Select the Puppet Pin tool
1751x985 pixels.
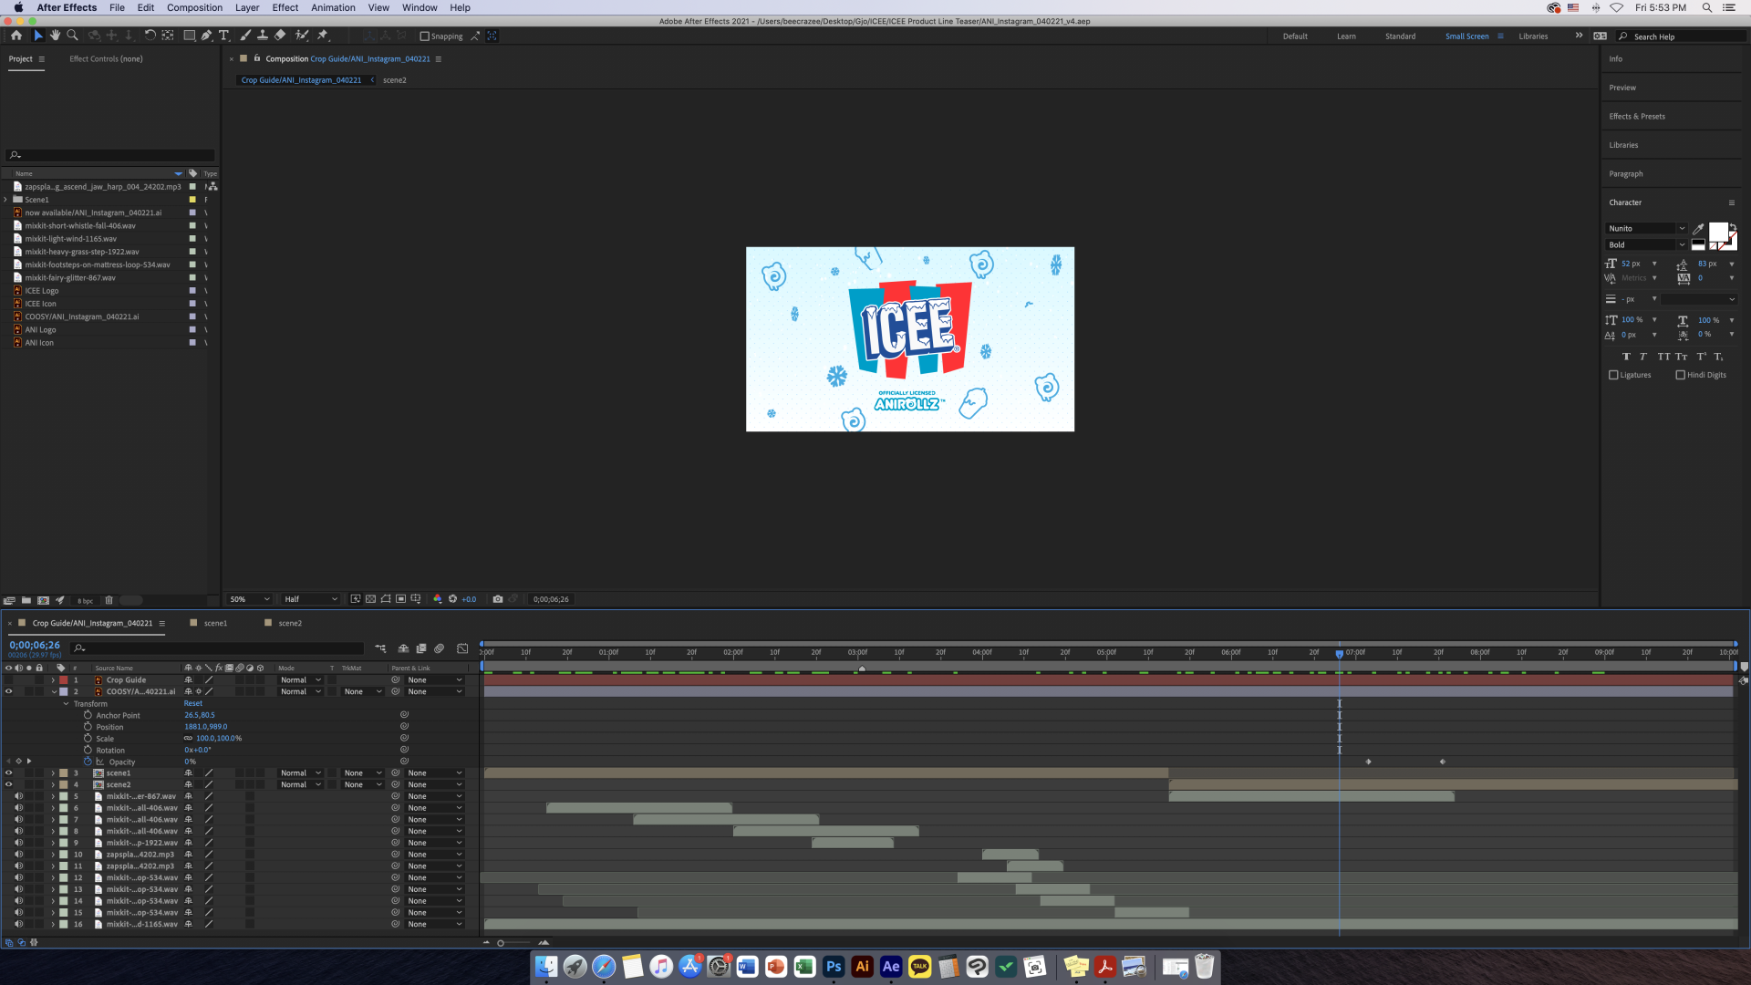pyautogui.click(x=322, y=36)
